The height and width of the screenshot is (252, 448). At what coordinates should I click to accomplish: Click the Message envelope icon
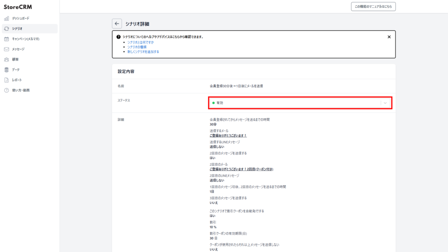[7, 49]
